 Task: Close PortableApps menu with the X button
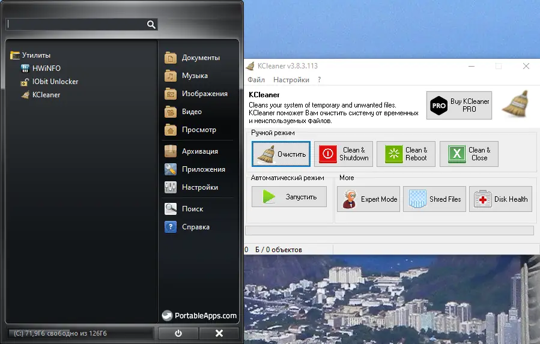[219, 333]
